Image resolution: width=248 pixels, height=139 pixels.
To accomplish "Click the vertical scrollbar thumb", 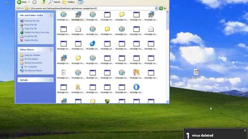I will tap(167, 22).
